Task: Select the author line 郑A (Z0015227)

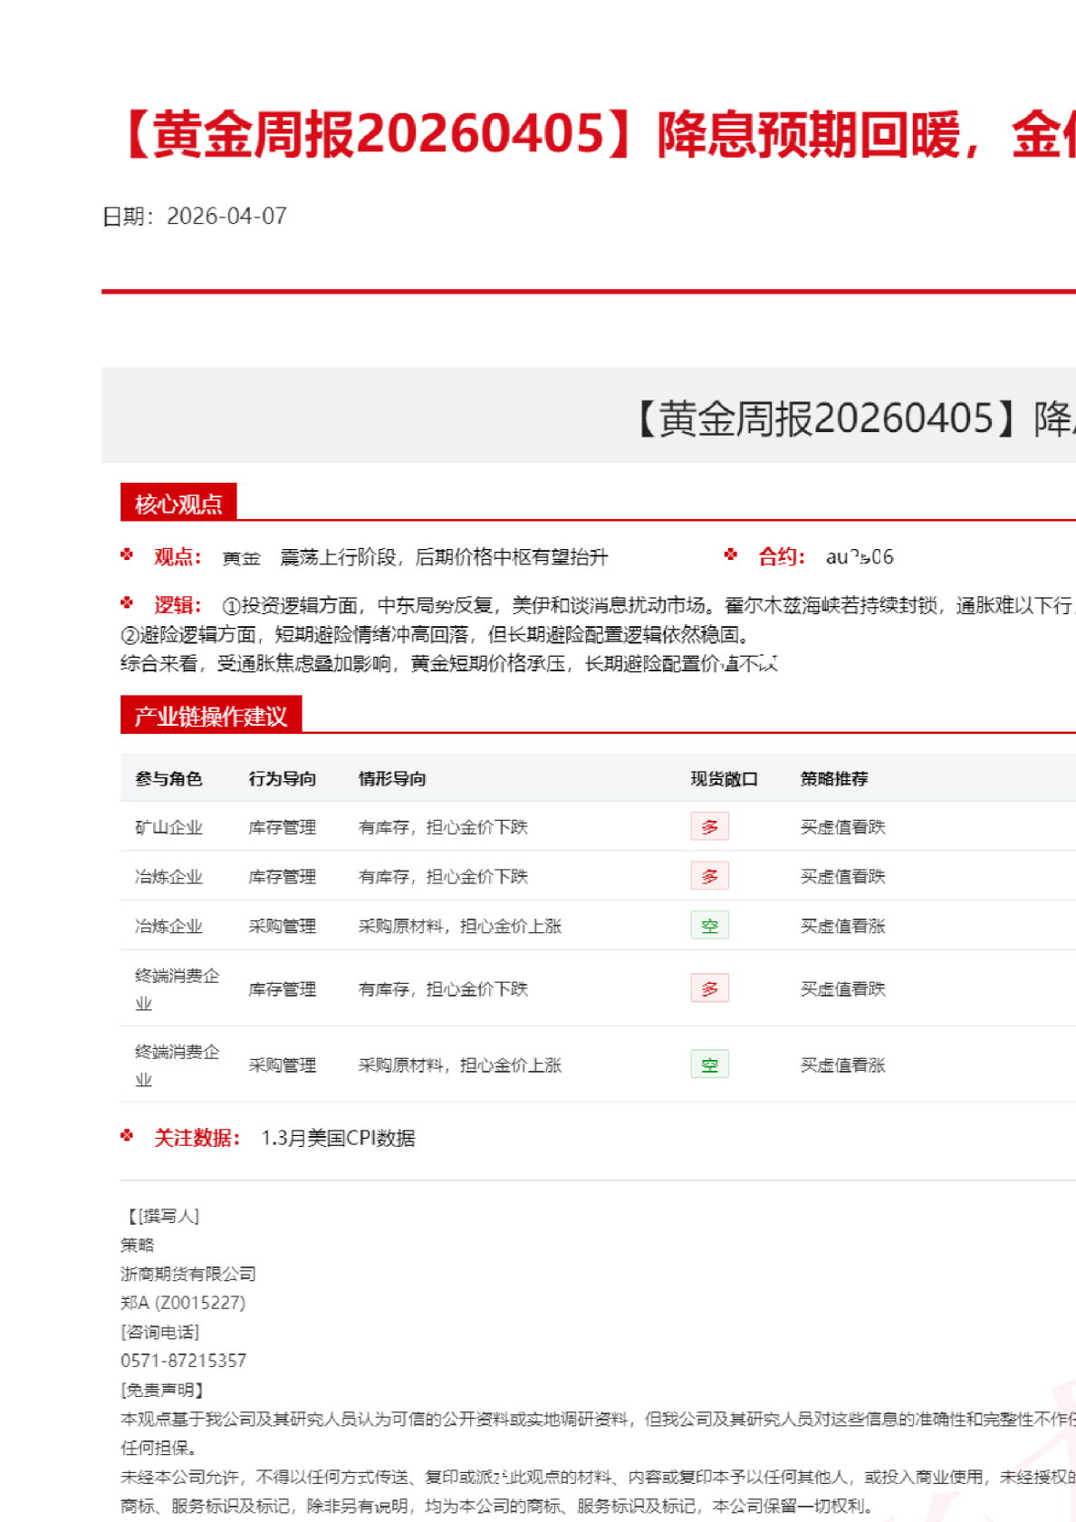Action: tap(183, 1303)
